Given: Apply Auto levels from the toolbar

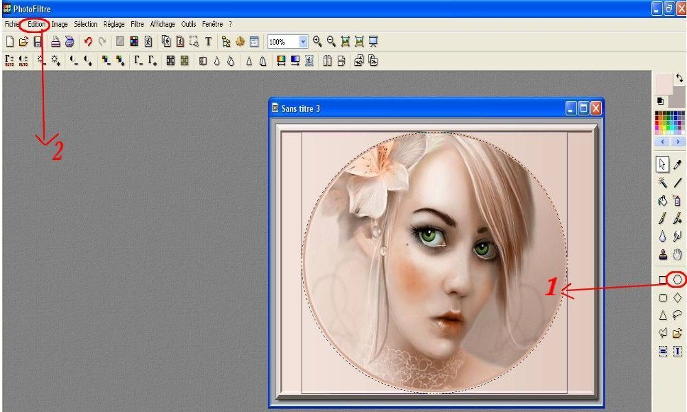Looking at the screenshot, I should coord(9,60).
